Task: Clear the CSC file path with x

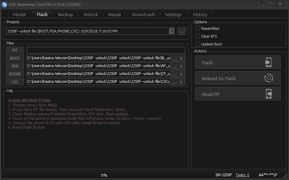Action: [181, 82]
